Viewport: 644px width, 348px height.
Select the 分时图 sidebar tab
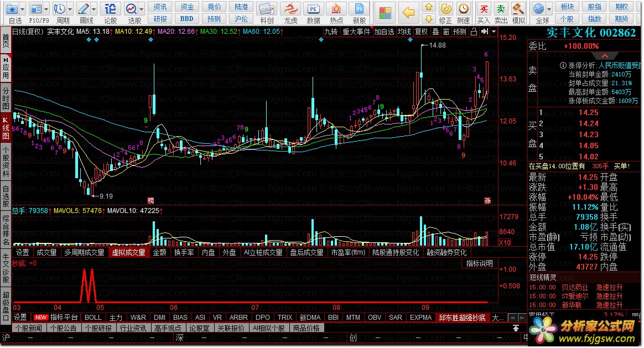pos(6,98)
